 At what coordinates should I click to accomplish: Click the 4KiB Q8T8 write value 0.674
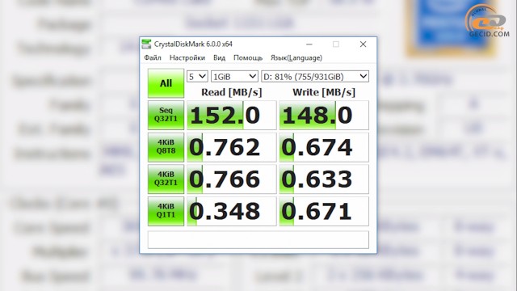click(x=324, y=147)
